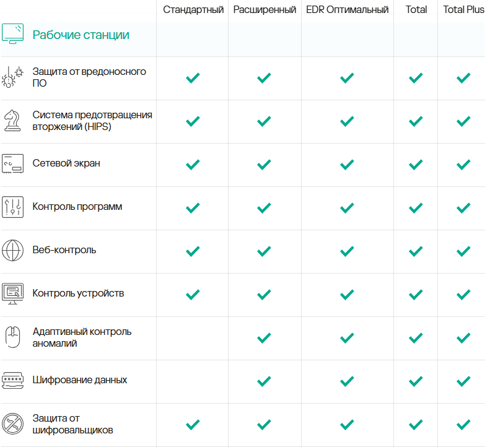Click the ransomware protection crossed-out icon
Image resolution: width=485 pixels, height=447 pixels.
click(x=12, y=424)
